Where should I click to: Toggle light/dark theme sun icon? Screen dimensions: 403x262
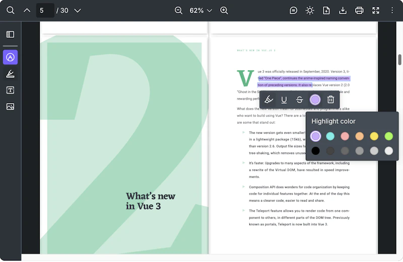click(310, 11)
